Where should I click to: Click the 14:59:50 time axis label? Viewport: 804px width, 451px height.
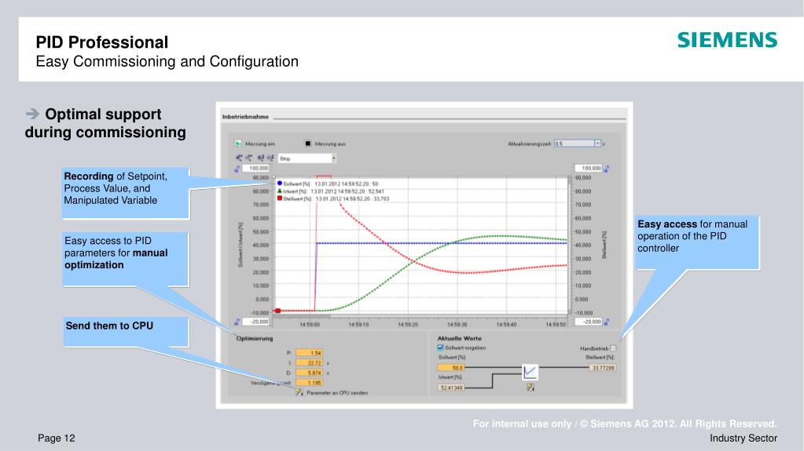556,325
